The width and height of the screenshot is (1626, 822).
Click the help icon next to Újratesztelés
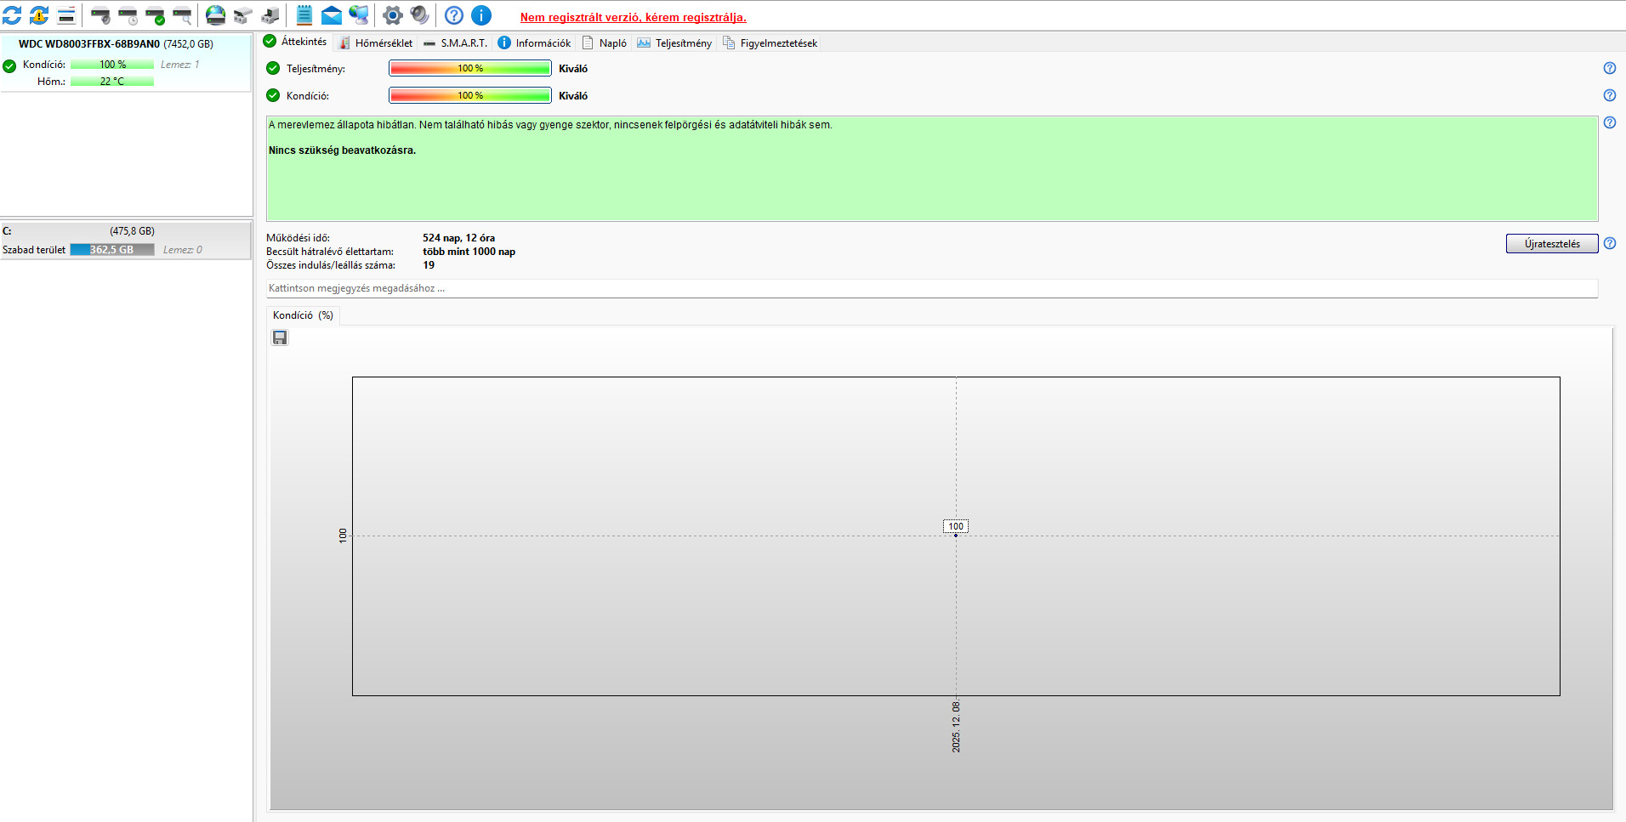(x=1610, y=243)
